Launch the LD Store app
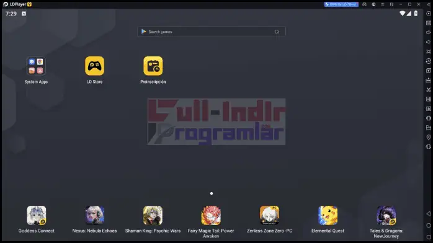Image resolution: width=433 pixels, height=243 pixels. [94, 66]
